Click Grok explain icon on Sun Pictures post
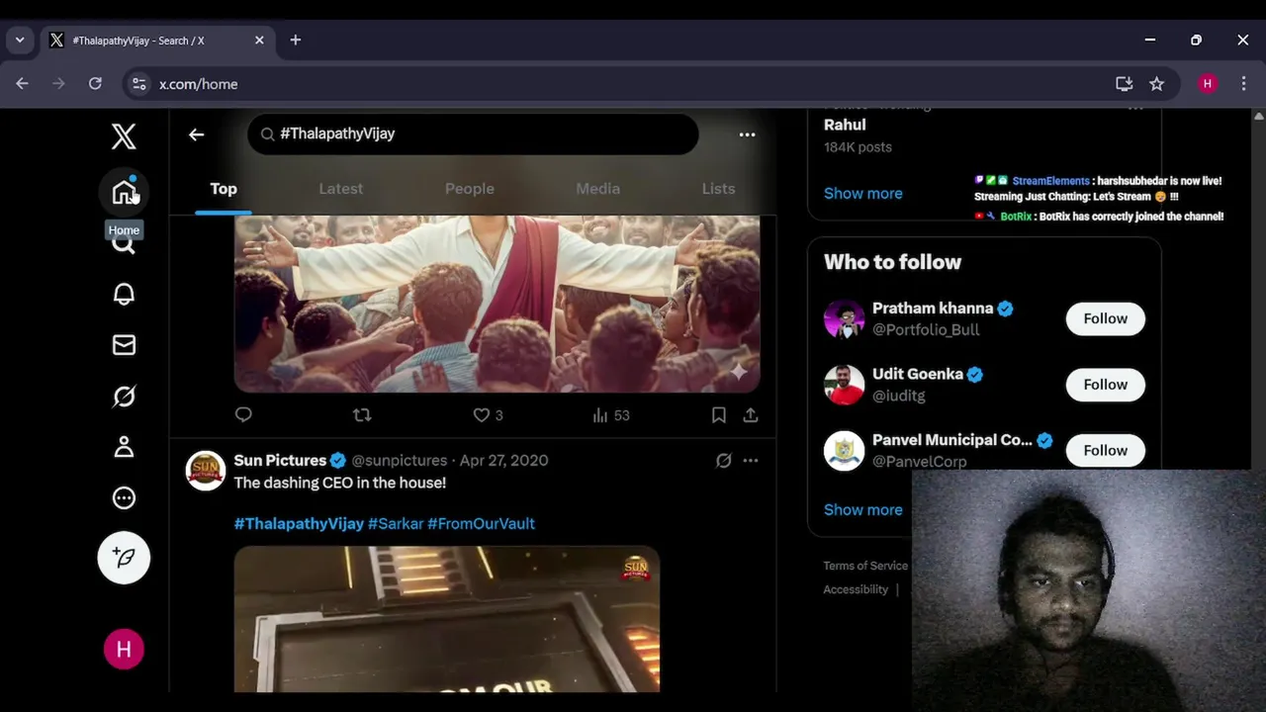1266x712 pixels. 723,461
